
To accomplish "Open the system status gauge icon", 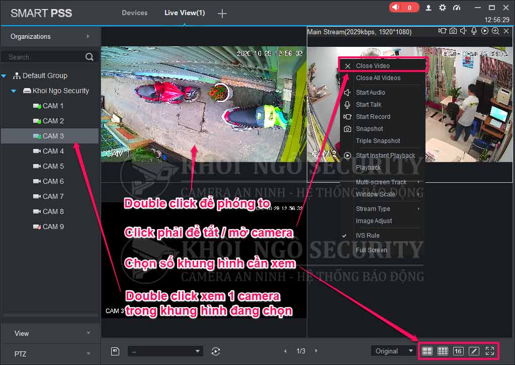I will click(457, 8).
